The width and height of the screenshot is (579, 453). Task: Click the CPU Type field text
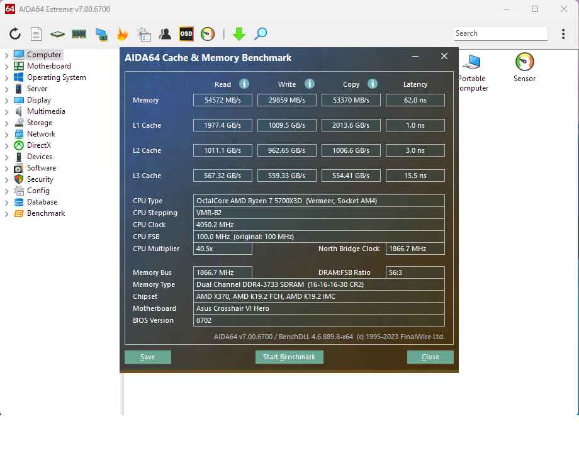[318, 201]
